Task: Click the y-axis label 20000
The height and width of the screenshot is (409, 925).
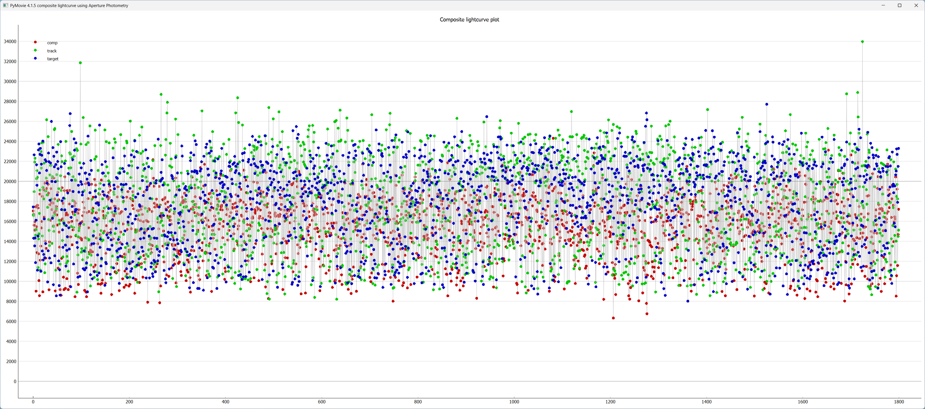Action: point(10,181)
